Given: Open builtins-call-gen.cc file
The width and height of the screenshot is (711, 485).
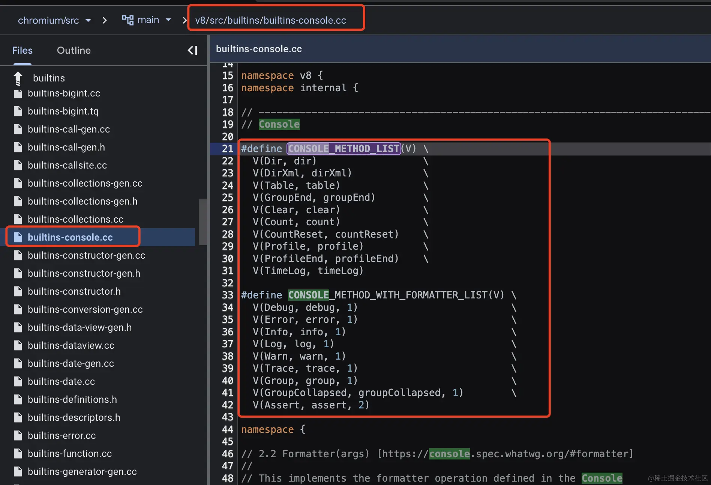Looking at the screenshot, I should click(x=69, y=129).
